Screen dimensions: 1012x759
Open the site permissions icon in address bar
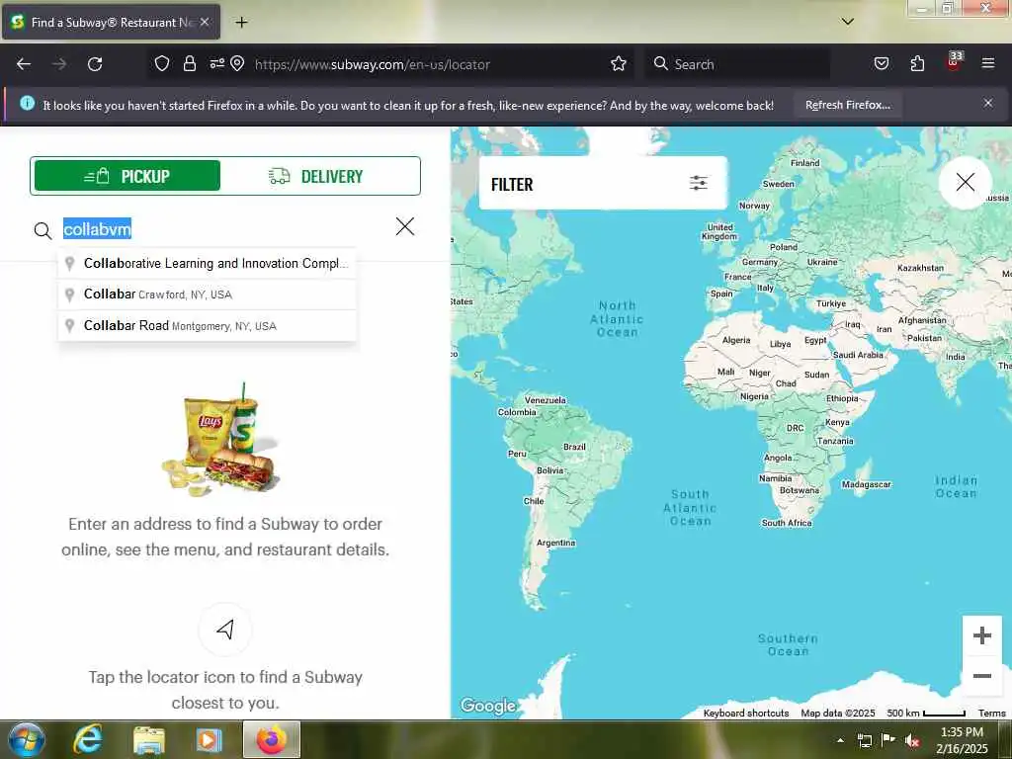click(216, 64)
